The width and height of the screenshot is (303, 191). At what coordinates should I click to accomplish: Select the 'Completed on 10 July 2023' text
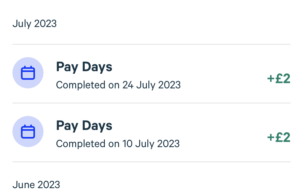coord(118,144)
